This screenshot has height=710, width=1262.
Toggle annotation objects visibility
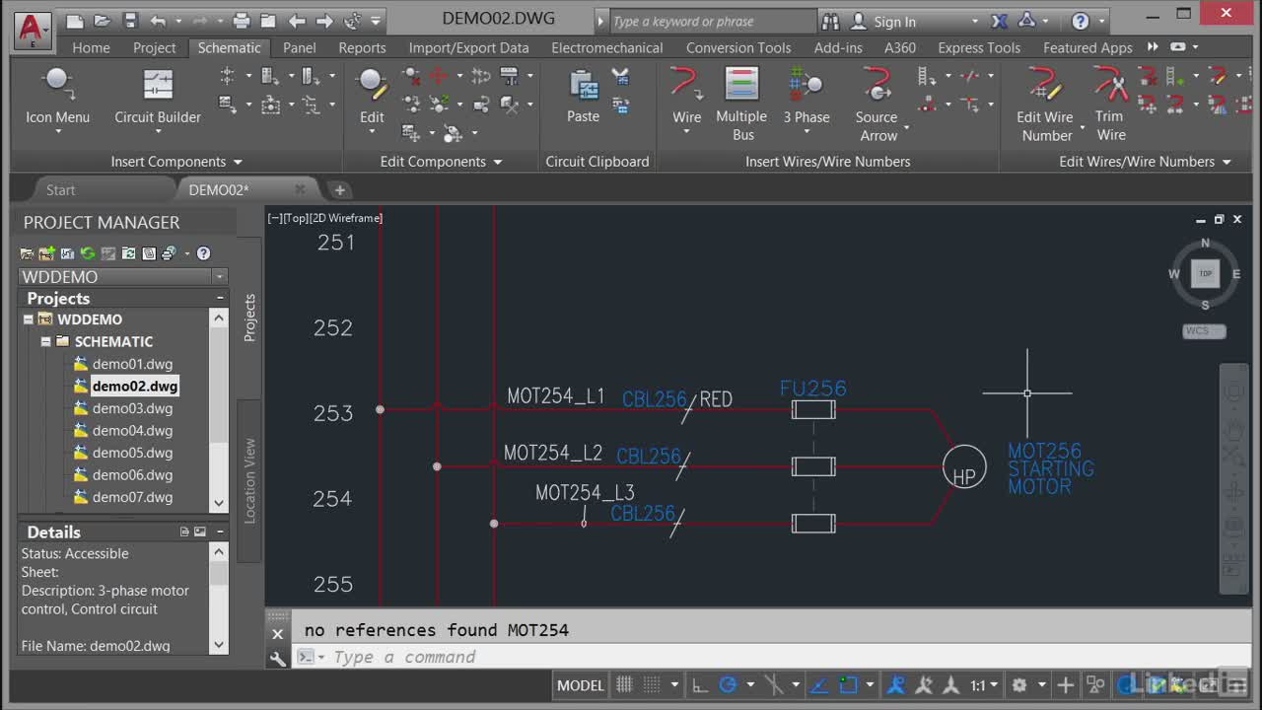(x=896, y=684)
